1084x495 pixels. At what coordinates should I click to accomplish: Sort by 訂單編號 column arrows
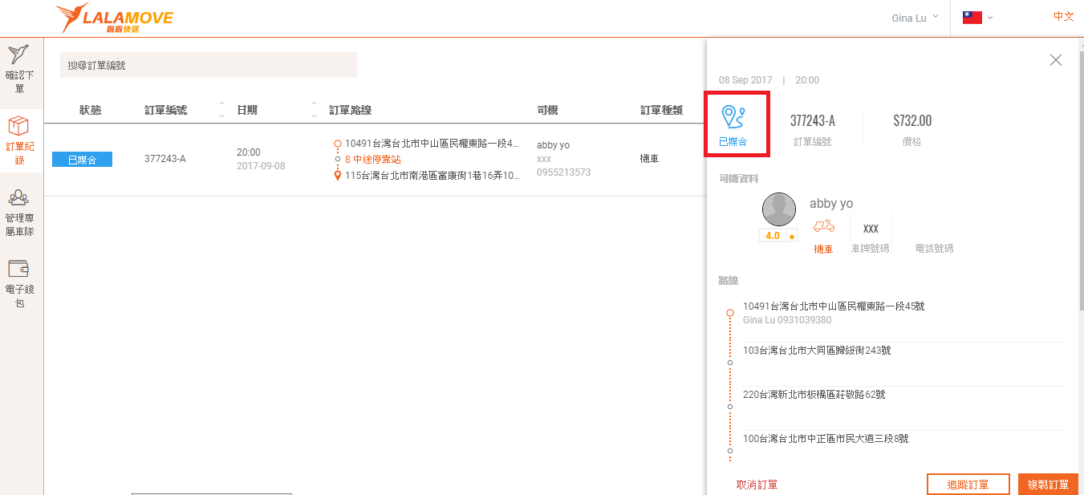pos(221,110)
